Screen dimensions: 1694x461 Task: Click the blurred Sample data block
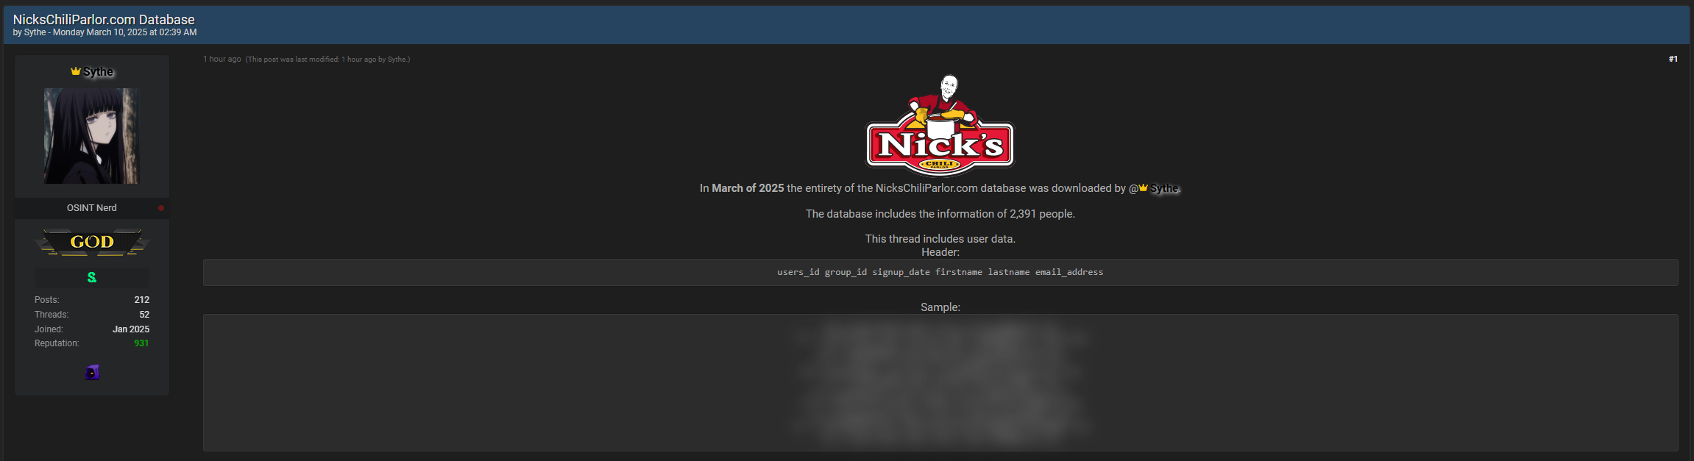940,382
